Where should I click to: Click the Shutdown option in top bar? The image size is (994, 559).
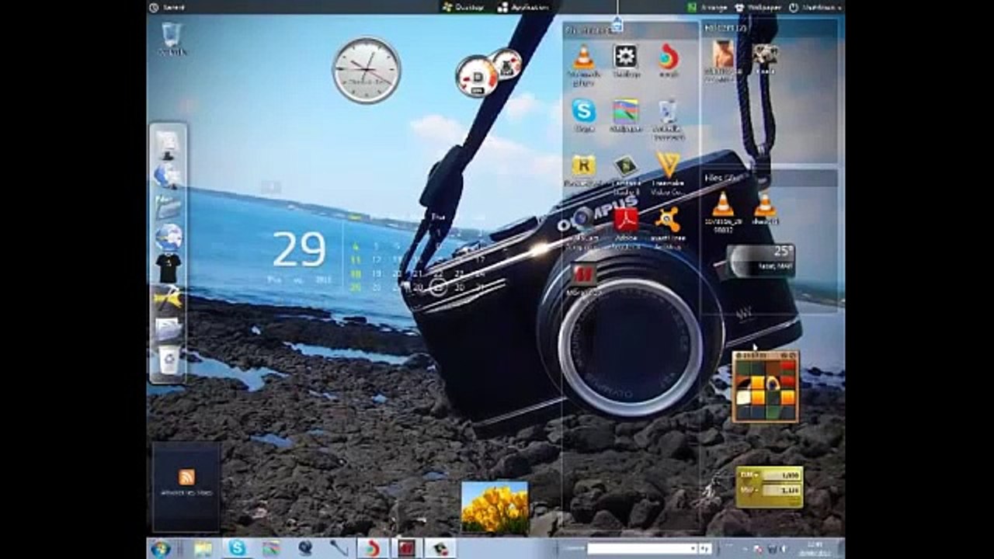[x=816, y=7]
